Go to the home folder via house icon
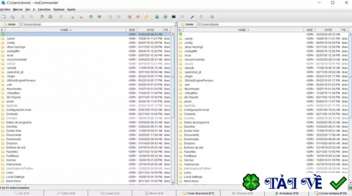The image size is (352, 196). [x=50, y=17]
